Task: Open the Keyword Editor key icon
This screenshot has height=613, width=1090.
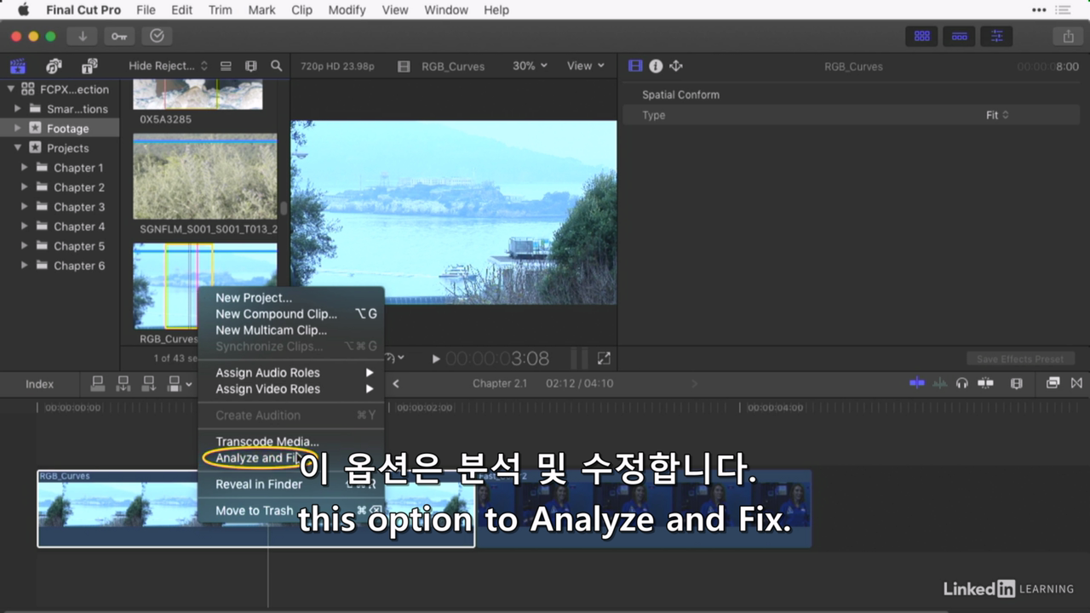Action: [119, 36]
